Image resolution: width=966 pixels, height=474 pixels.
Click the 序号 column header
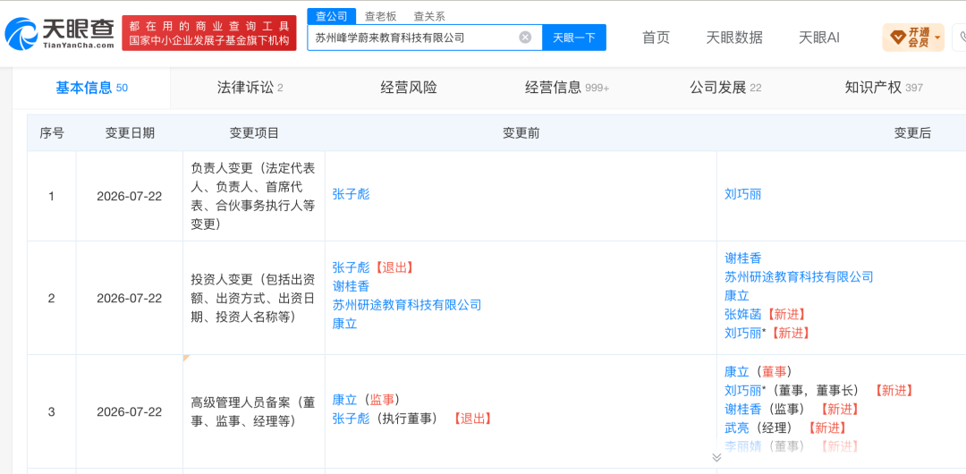52,133
